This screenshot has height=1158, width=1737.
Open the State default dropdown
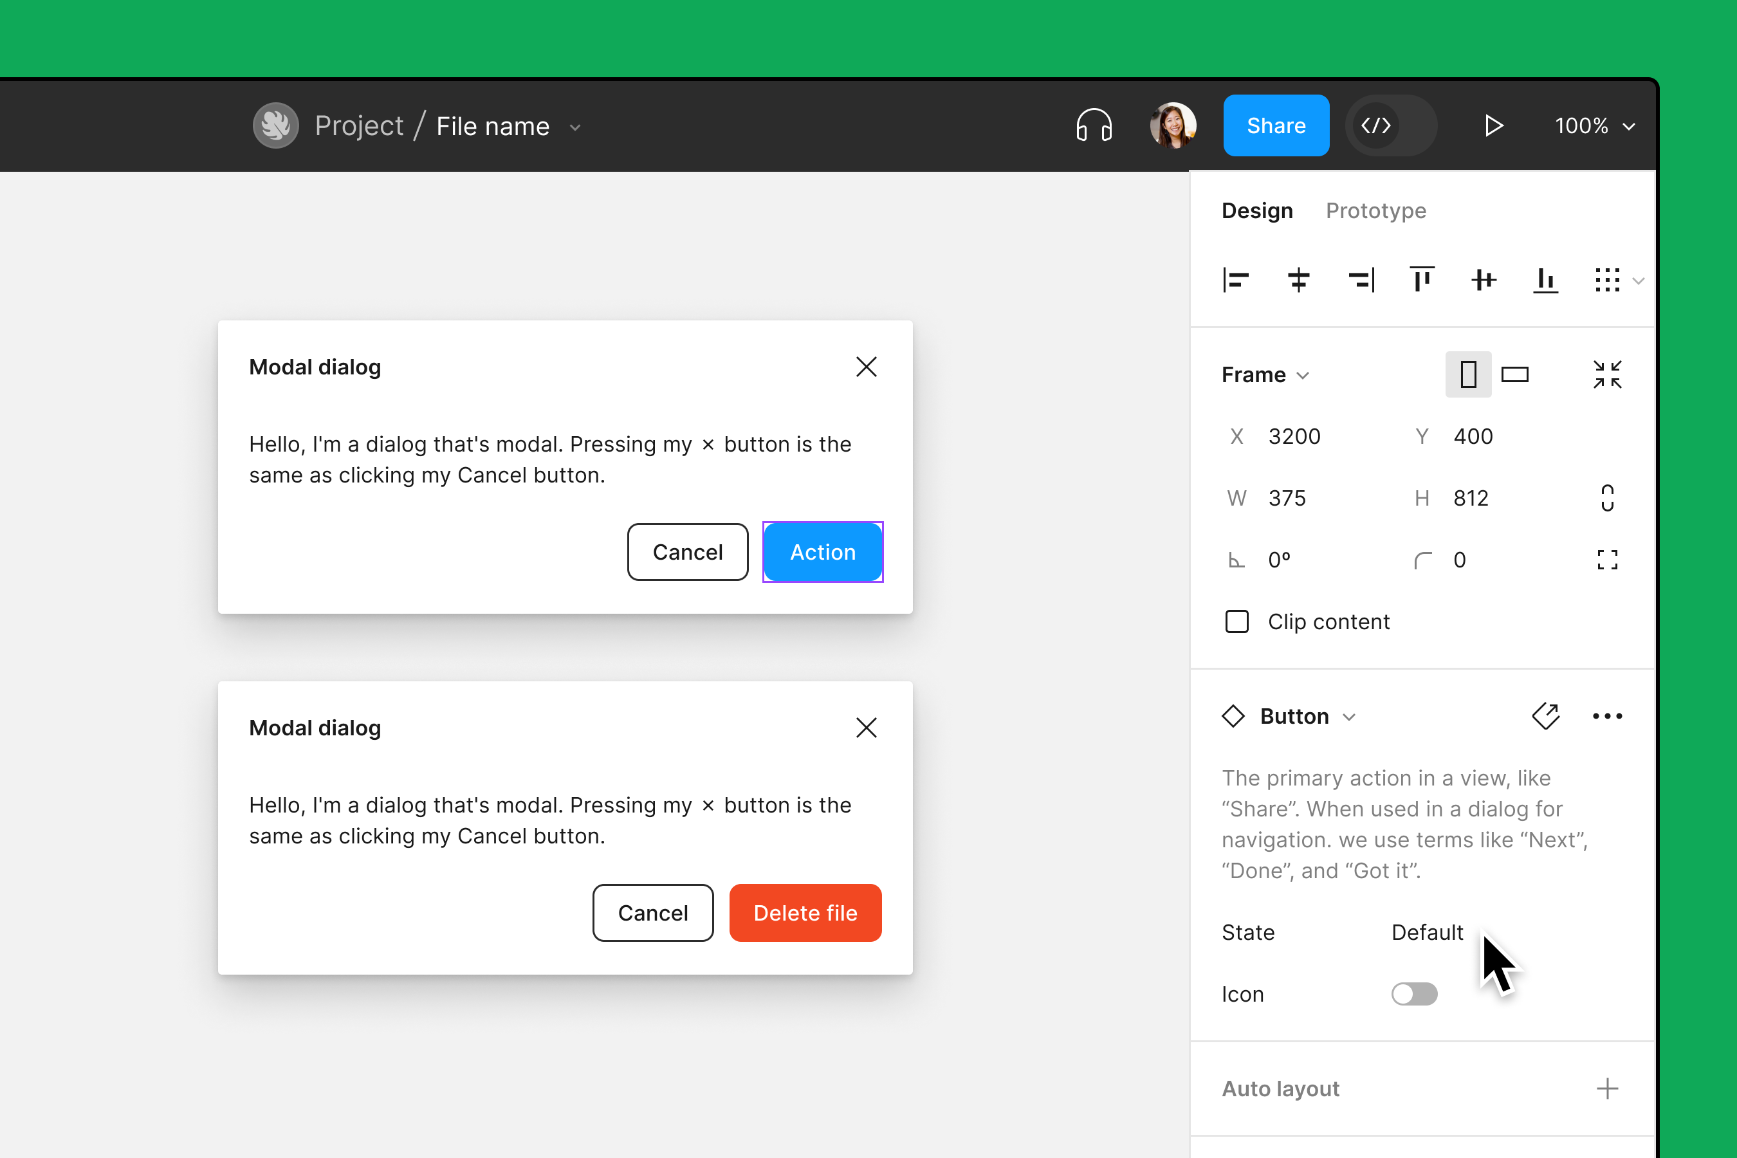(x=1428, y=932)
